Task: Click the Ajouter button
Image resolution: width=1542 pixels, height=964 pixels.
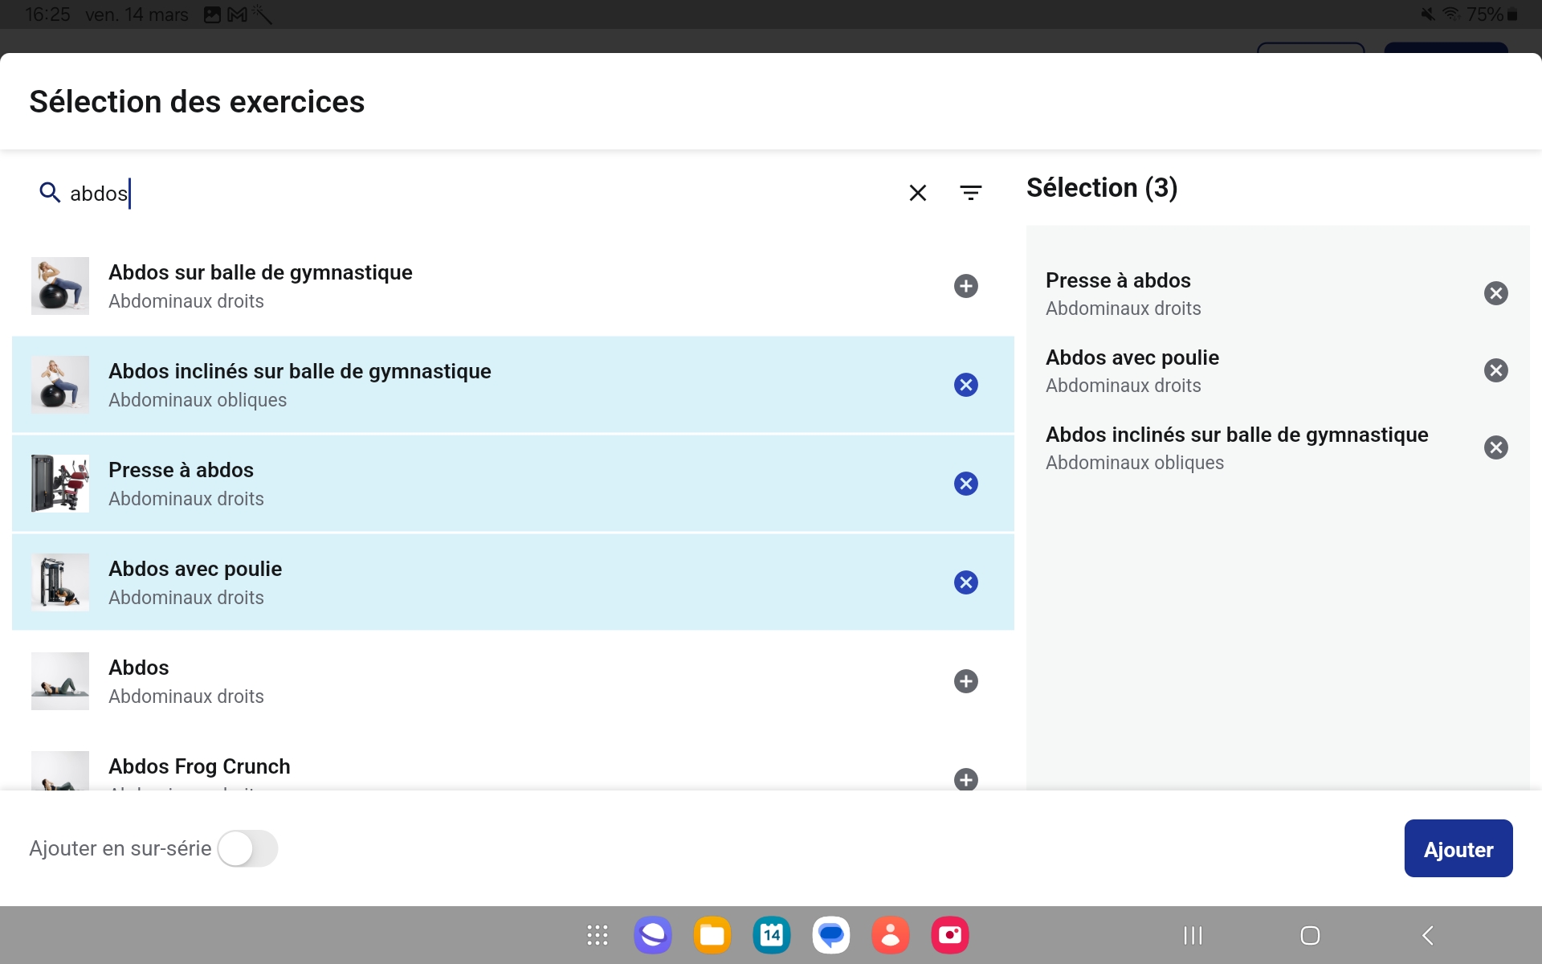Action: point(1458,848)
